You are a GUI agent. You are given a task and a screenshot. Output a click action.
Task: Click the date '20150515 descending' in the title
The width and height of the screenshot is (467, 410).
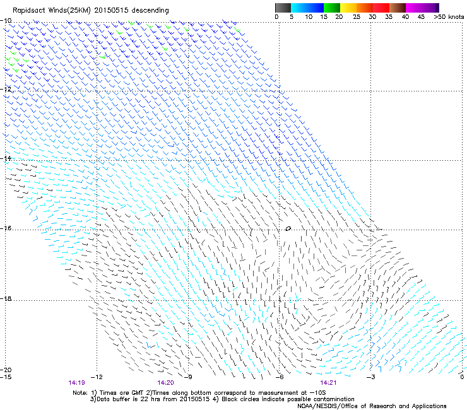point(132,11)
